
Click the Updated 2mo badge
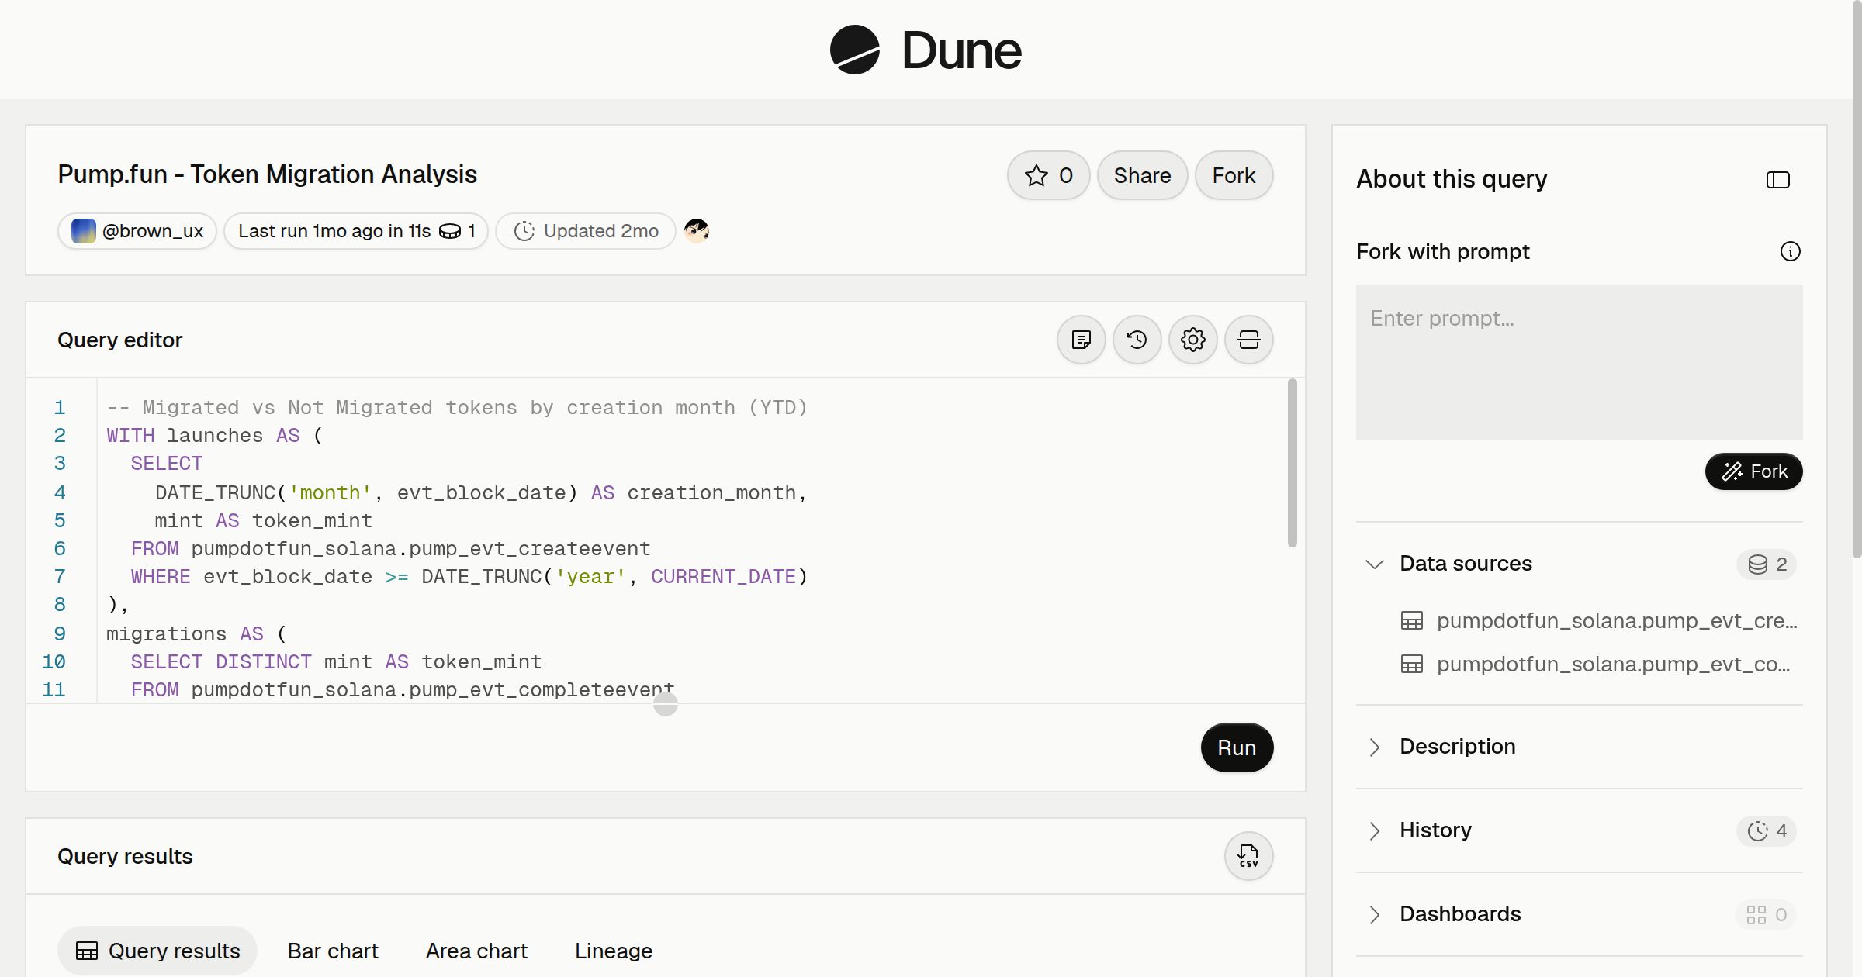[x=586, y=231]
